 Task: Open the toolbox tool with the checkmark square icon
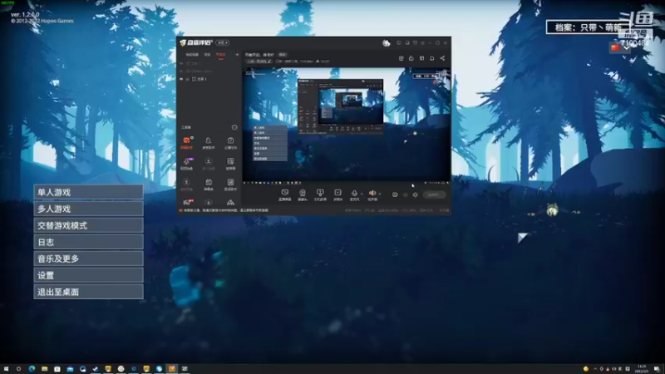pos(230,142)
